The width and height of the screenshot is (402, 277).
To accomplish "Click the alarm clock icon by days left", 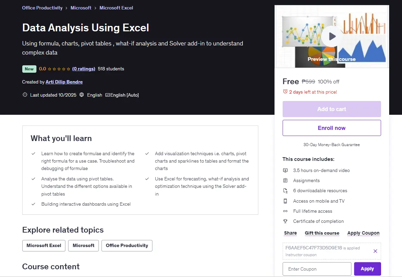I will 285,92.
